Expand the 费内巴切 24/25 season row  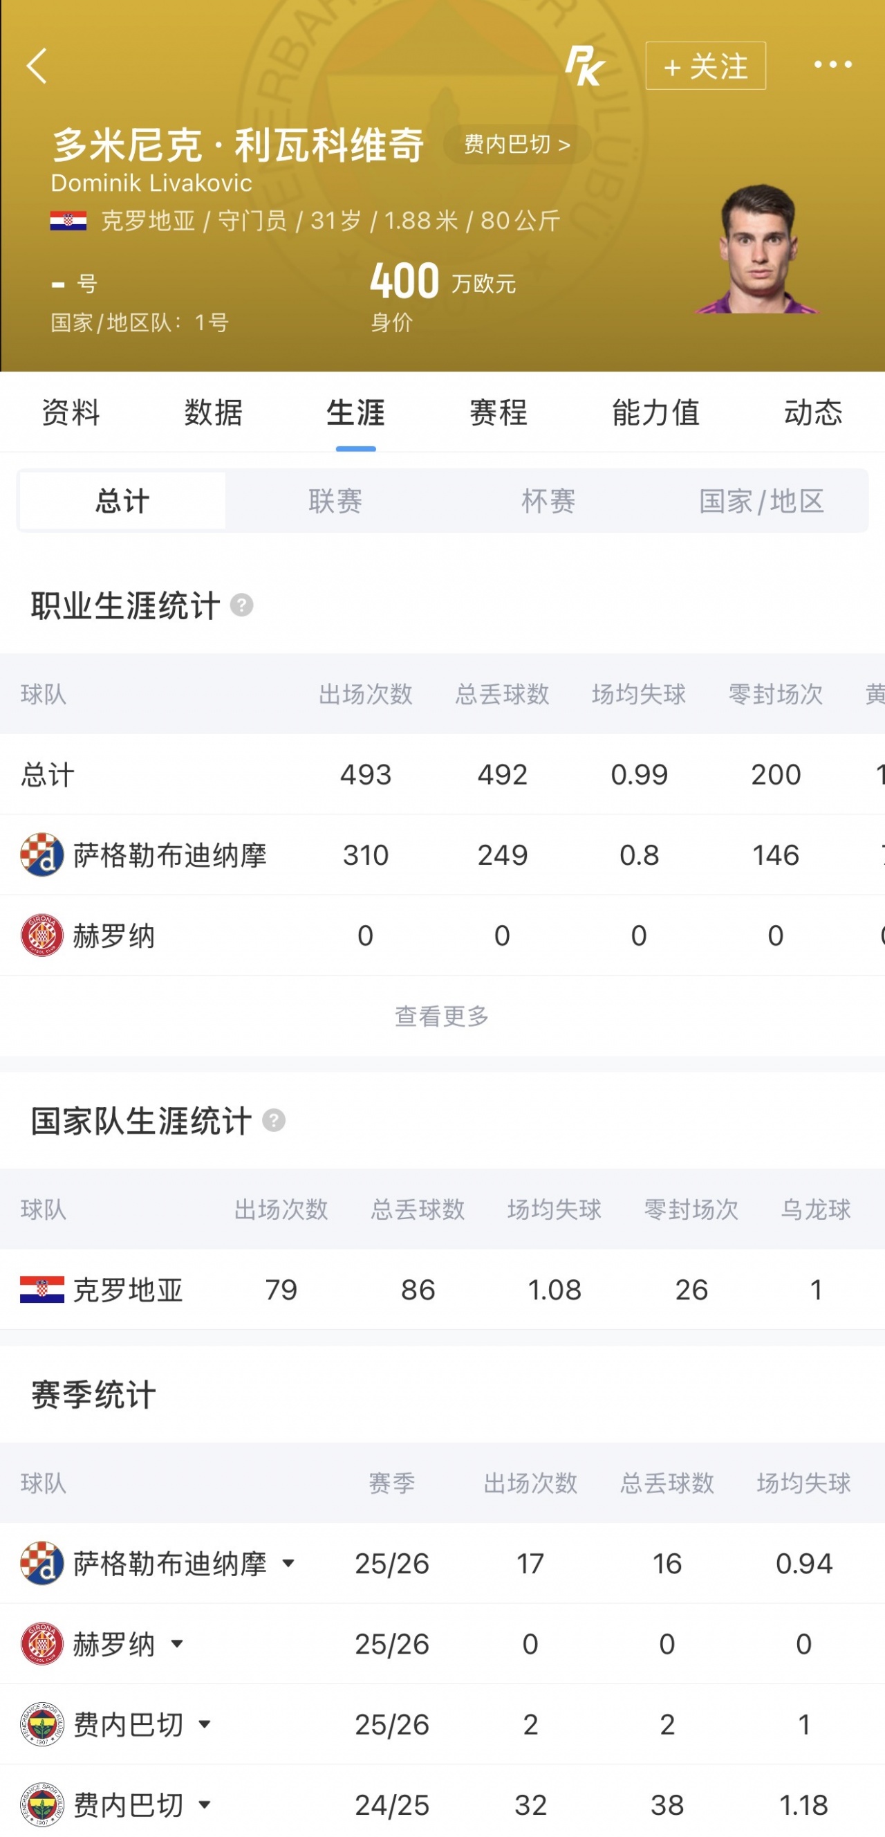[x=205, y=1805]
